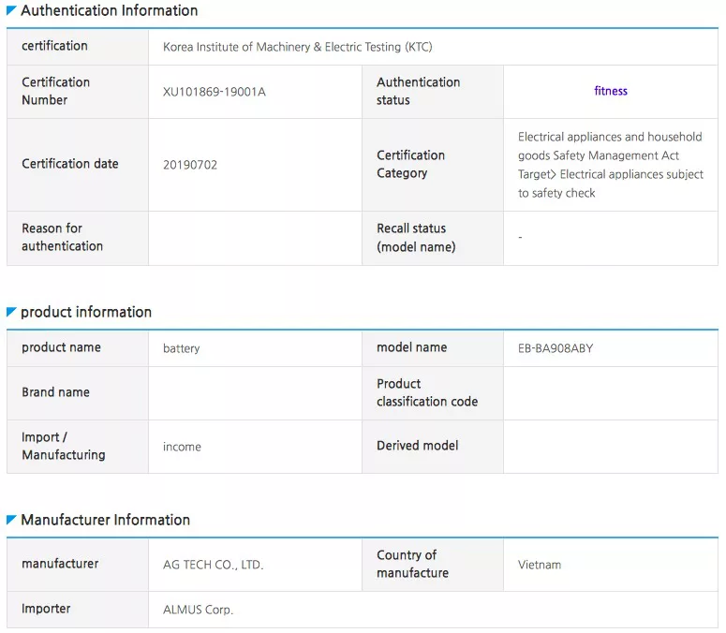Click the empty Brand name value cell
This screenshot has height=633, width=726.
click(255, 393)
